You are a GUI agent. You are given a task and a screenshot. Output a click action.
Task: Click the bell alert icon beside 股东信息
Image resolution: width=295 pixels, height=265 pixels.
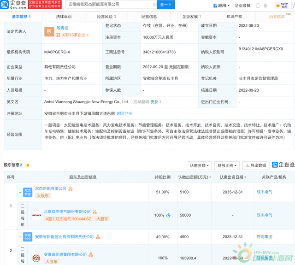point(28,165)
